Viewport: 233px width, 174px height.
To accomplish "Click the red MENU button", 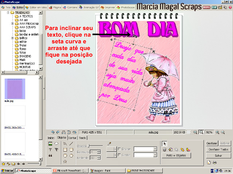I will click(x=206, y=7).
